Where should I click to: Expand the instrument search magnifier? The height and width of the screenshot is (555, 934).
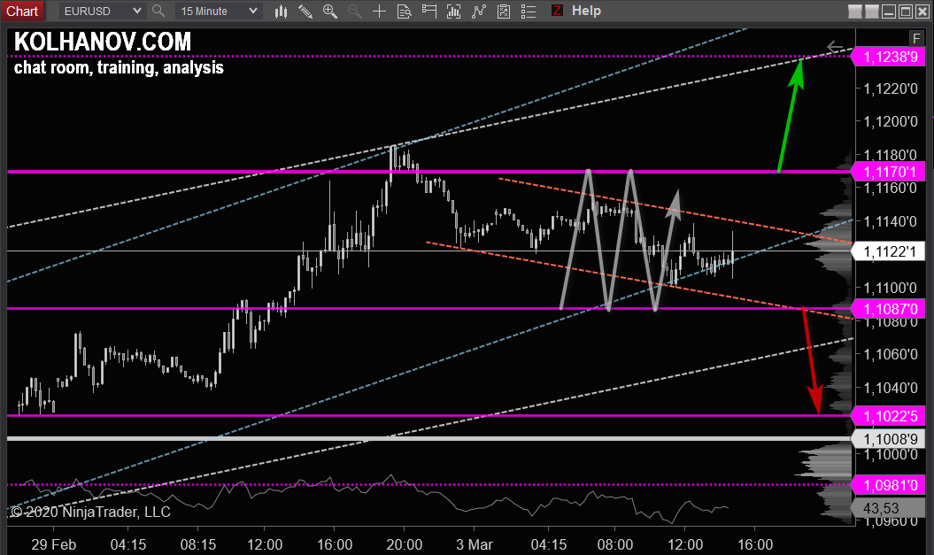158,11
